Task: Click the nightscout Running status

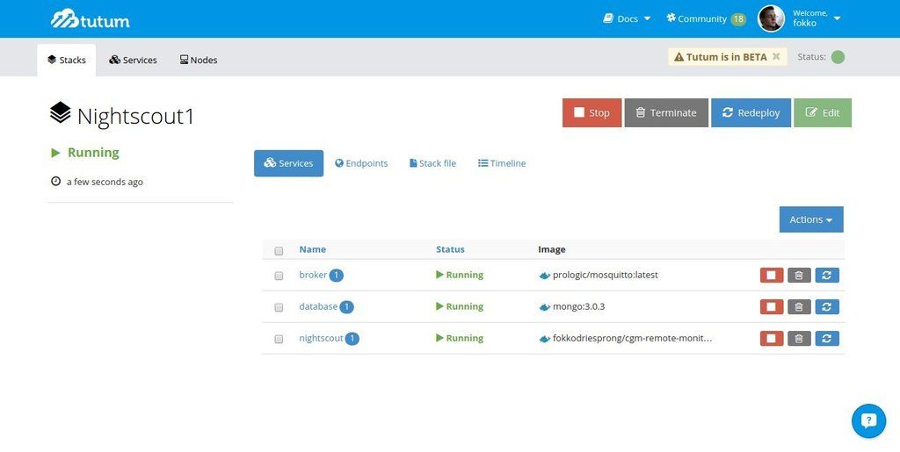Action: (460, 338)
